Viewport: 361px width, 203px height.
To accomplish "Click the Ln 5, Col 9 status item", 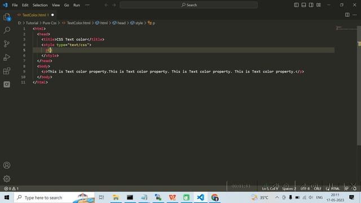I will click(270, 189).
